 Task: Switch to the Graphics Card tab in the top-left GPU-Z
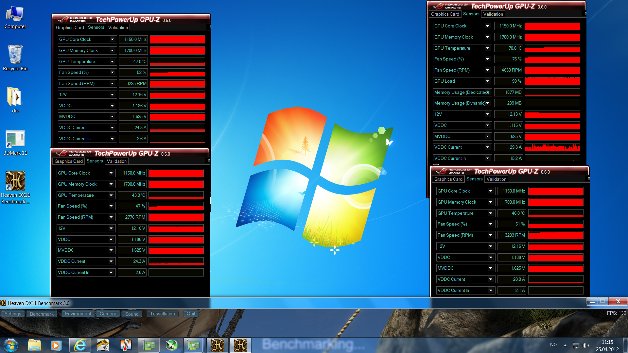(70, 27)
